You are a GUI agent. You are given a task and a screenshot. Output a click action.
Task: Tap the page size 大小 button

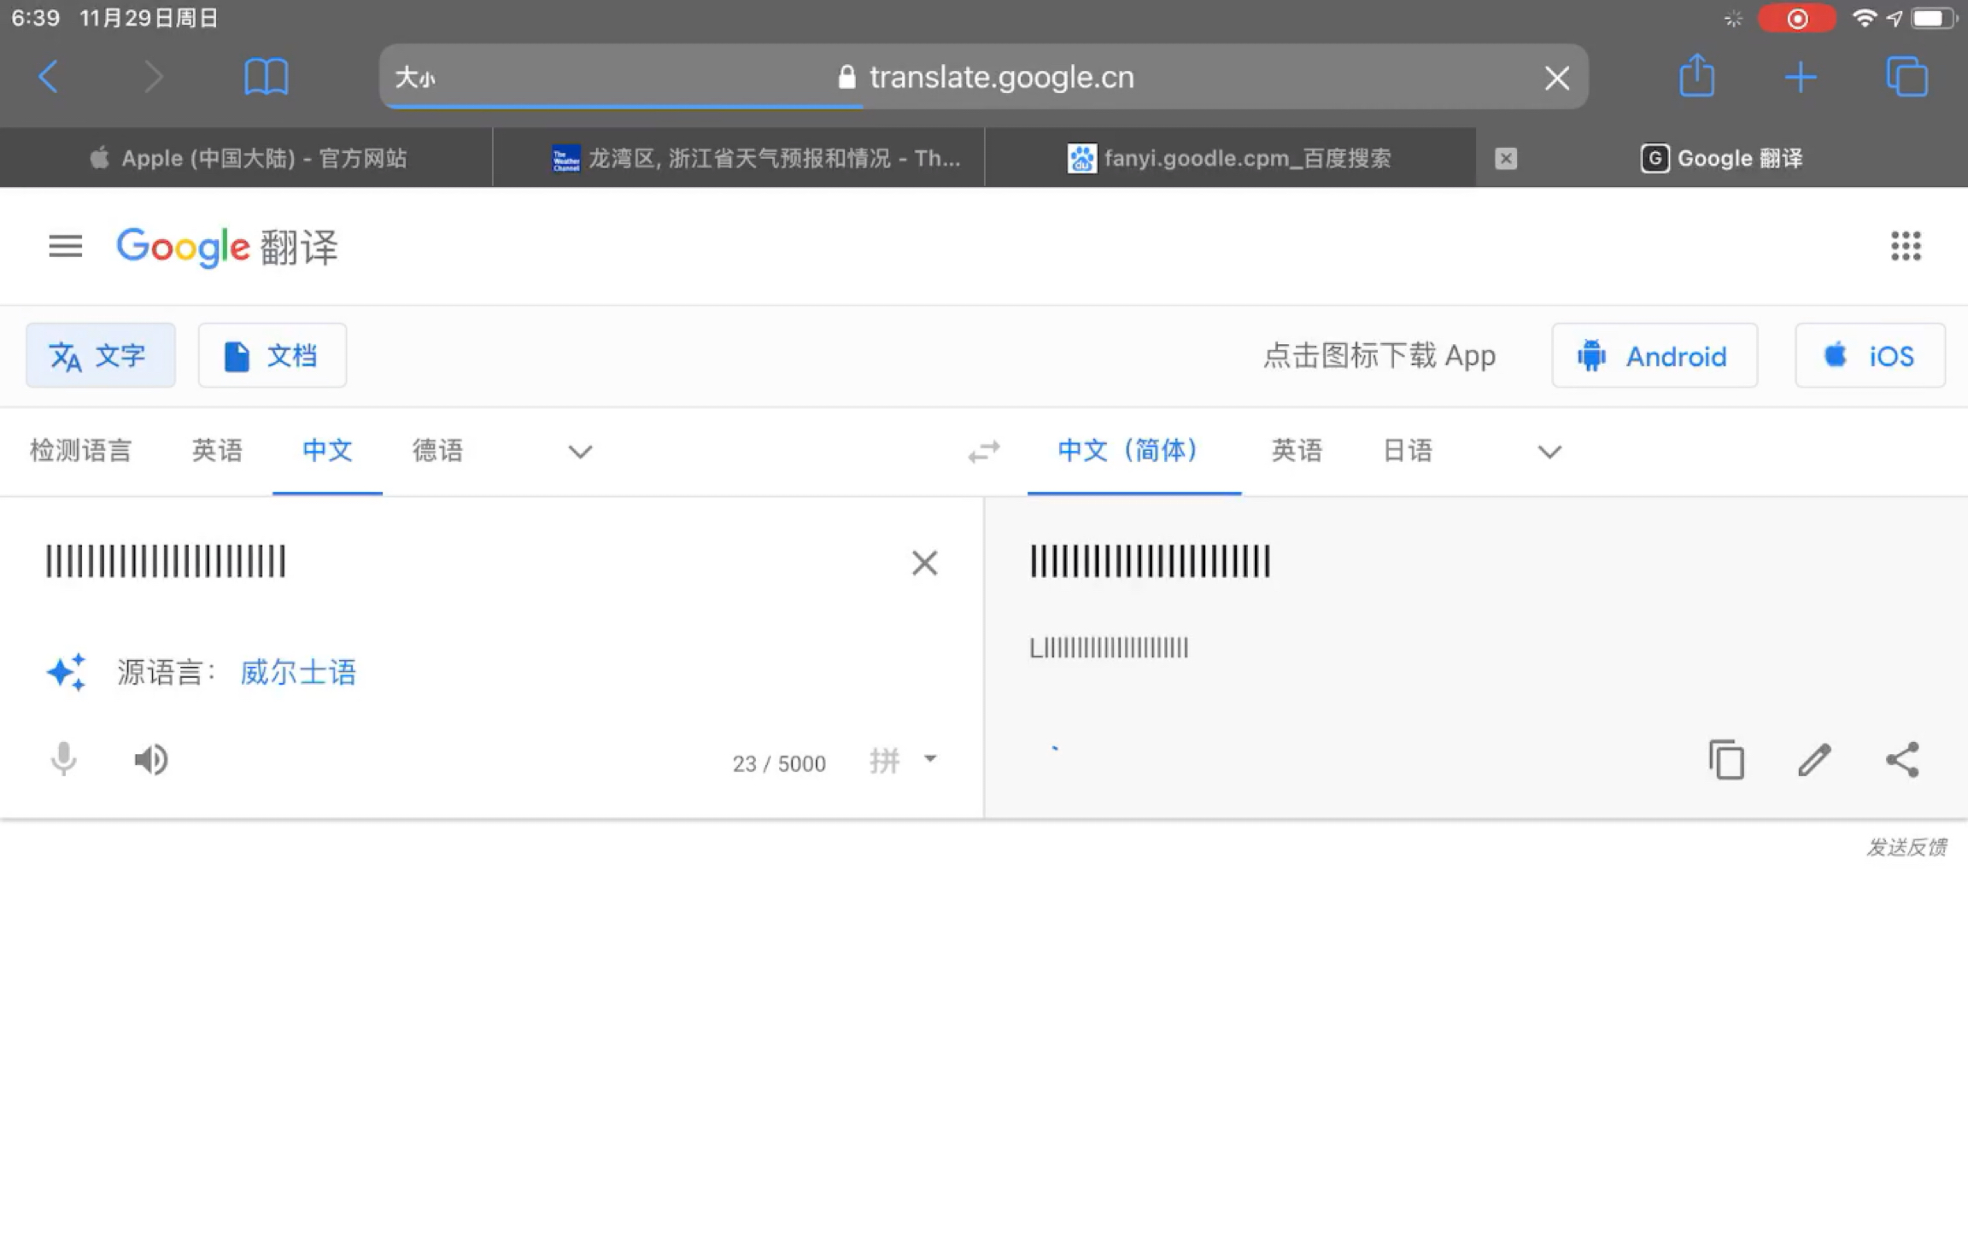point(415,78)
